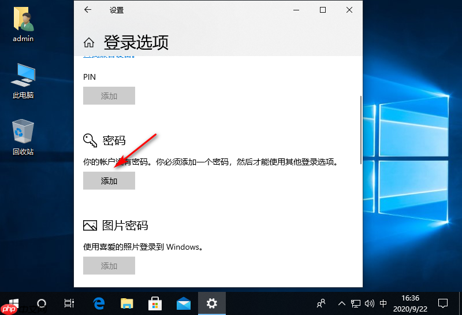
Task: Click the key icon beside 密码
Action: pyautogui.click(x=90, y=140)
